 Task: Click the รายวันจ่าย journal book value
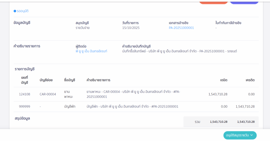tap(83, 28)
